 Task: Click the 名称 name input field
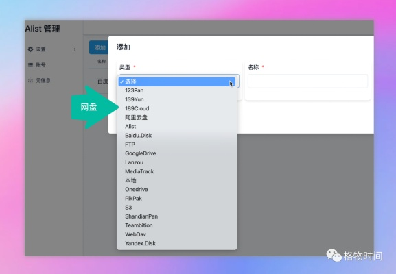click(x=307, y=81)
